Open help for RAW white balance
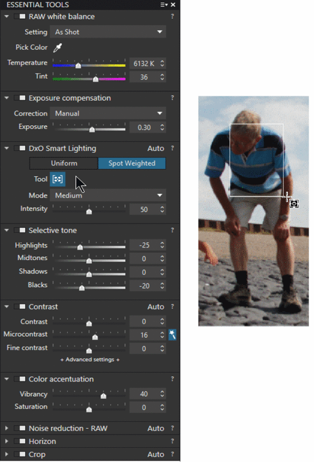The image size is (314, 462). 172,17
